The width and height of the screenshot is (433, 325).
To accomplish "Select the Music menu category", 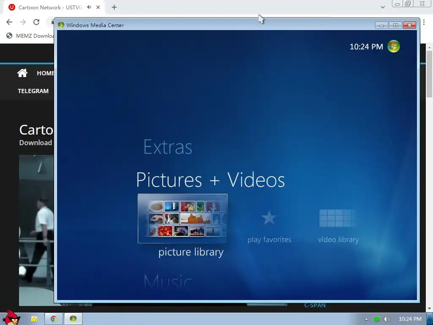I will click(167, 281).
